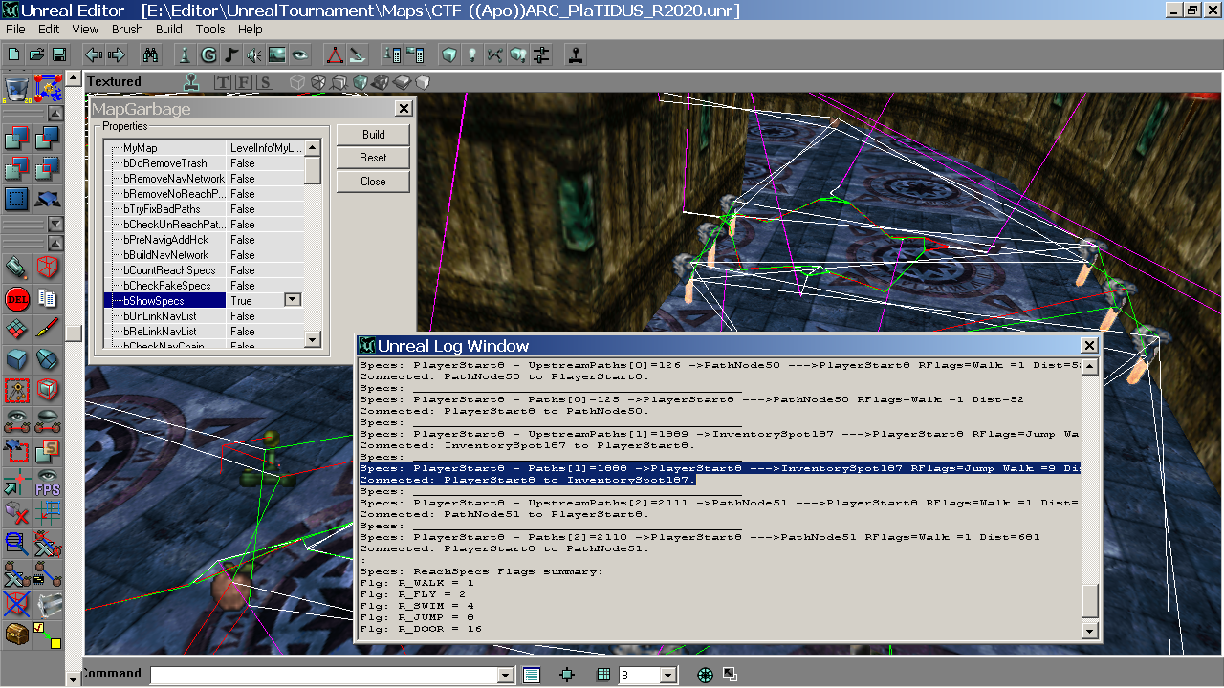
Task: Open the Sound browser speaker icon
Action: [x=254, y=54]
